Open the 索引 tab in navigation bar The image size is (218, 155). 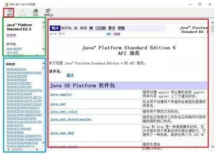pos(112,28)
